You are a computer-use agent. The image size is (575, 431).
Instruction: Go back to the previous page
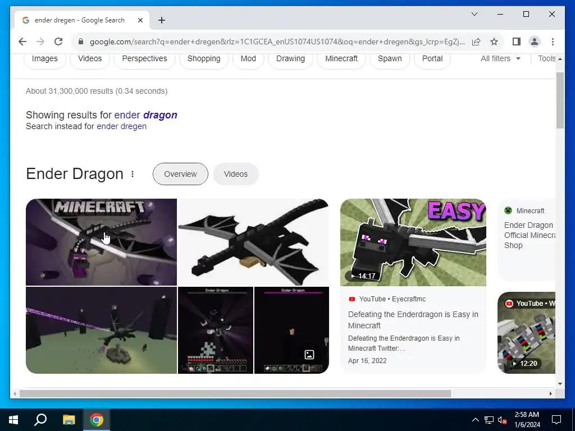[x=22, y=42]
